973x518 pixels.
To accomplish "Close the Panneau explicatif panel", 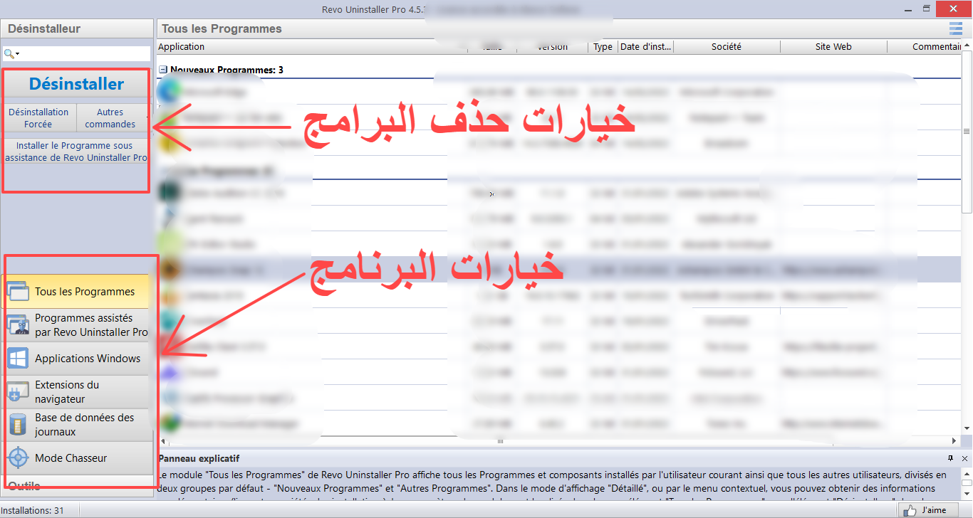I will pos(964,458).
